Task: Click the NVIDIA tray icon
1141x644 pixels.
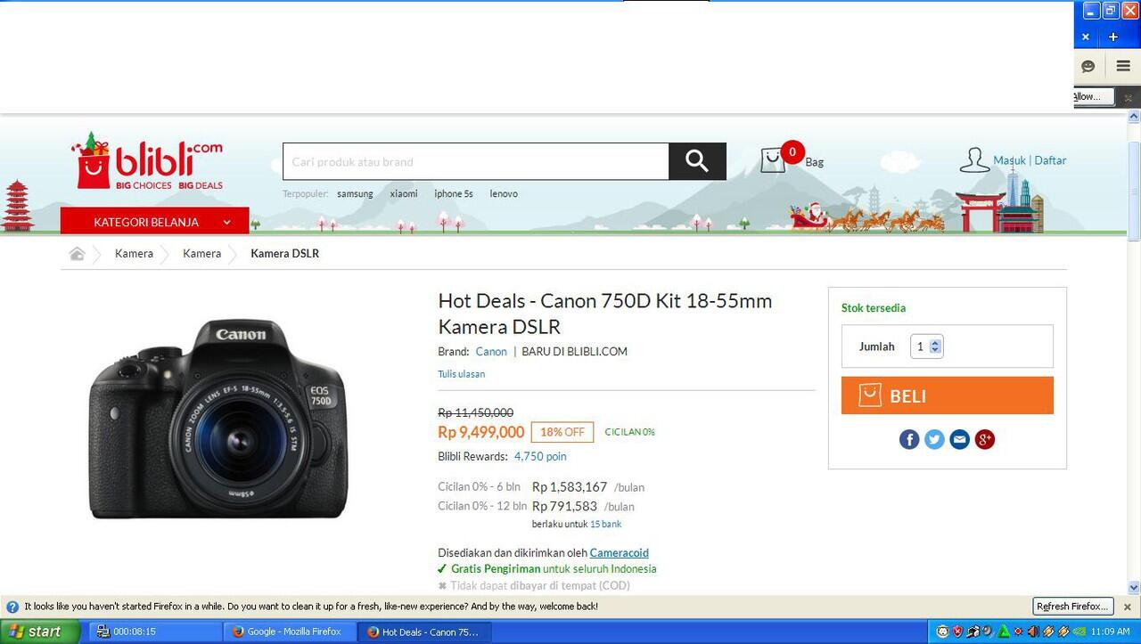Action: click(1079, 632)
